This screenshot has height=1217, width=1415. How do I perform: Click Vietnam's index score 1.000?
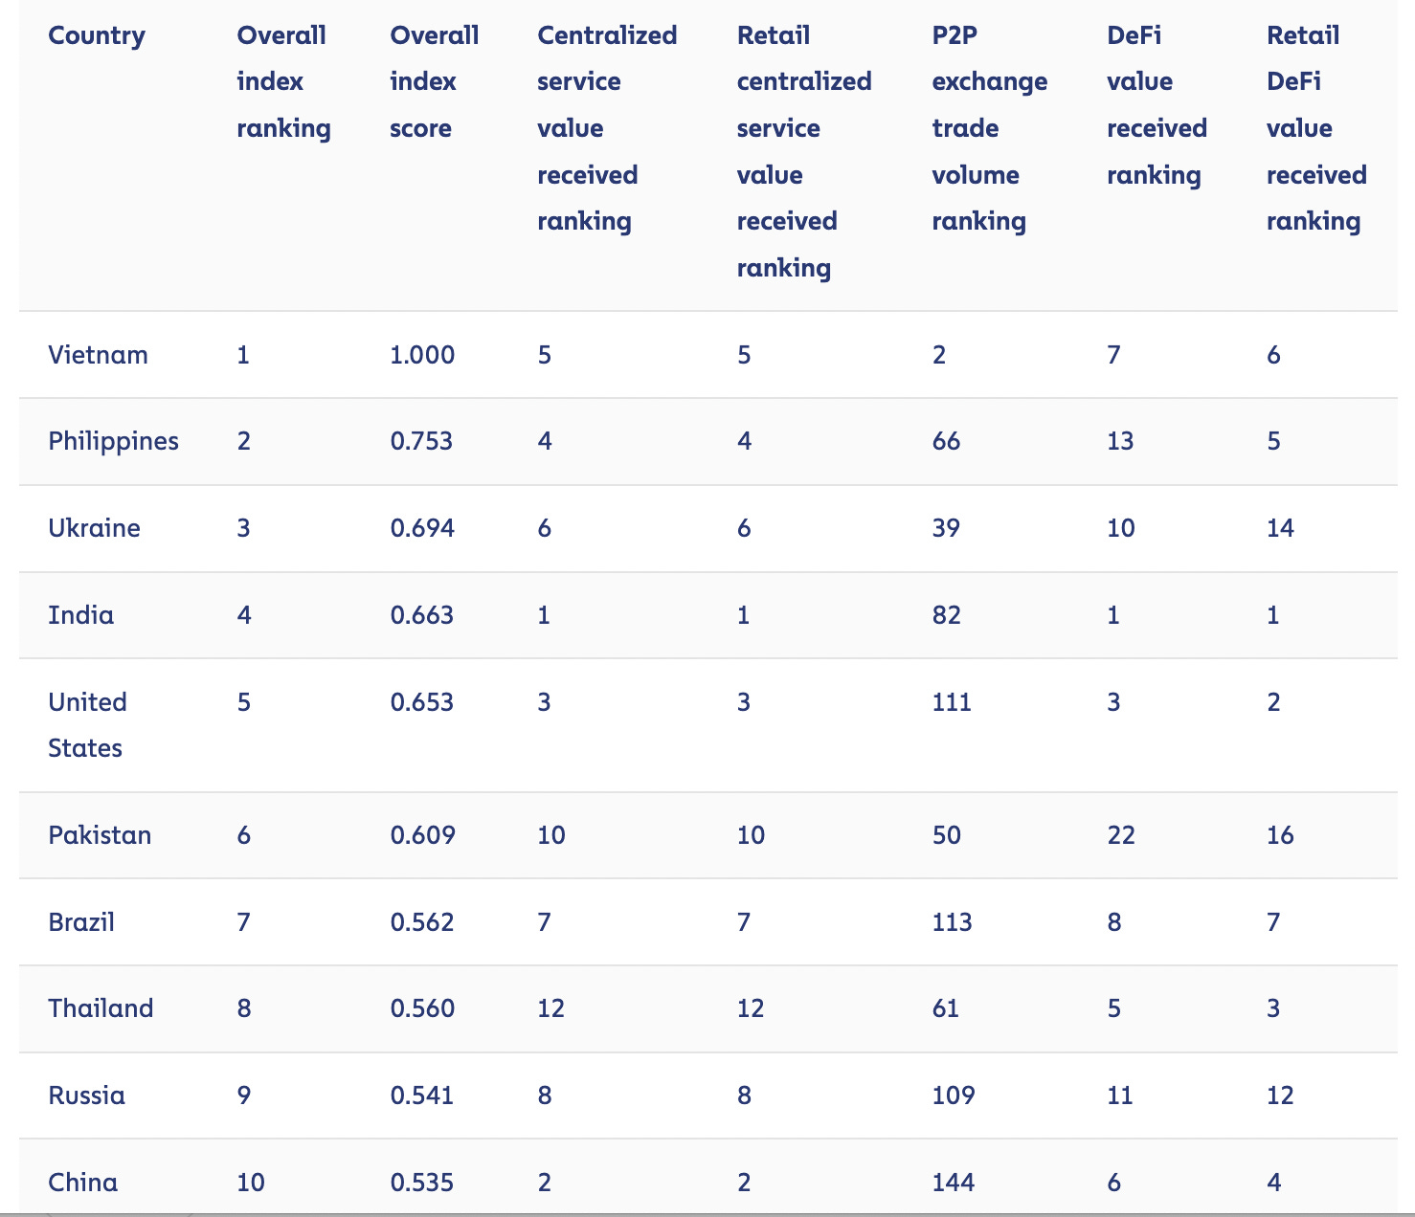click(x=422, y=355)
